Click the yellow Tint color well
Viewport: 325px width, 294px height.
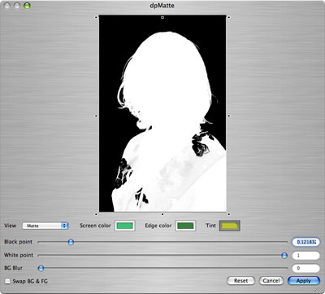pyautogui.click(x=230, y=226)
